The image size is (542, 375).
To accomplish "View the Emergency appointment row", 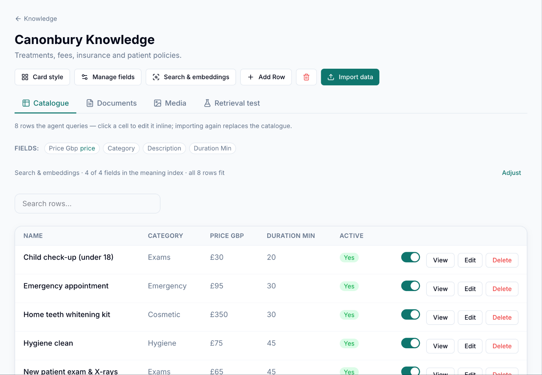I will coord(440,289).
